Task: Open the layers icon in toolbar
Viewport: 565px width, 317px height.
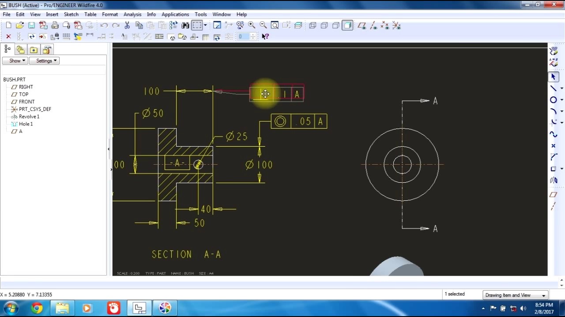Action: [298, 26]
